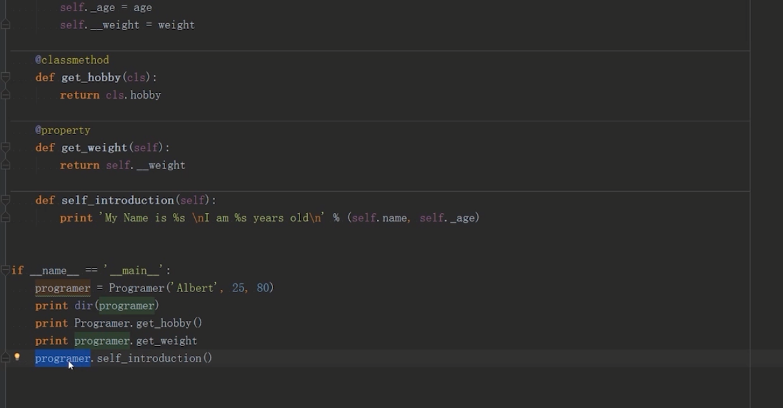Click 'self.__weight' in the return statement

tap(146, 165)
